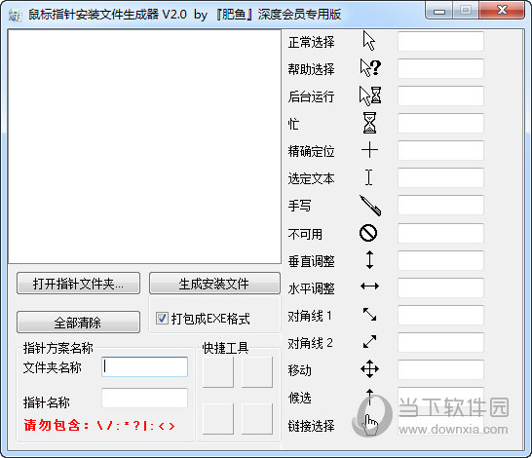532x458 pixels.
Task: Click the file path field for 精确定位
Action: [440, 150]
